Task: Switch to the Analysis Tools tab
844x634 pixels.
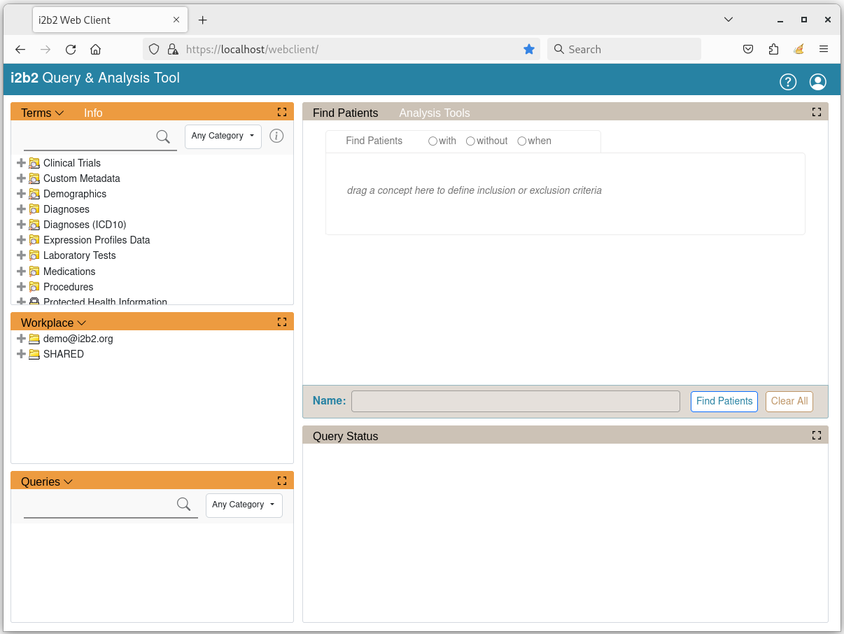Action: (435, 113)
